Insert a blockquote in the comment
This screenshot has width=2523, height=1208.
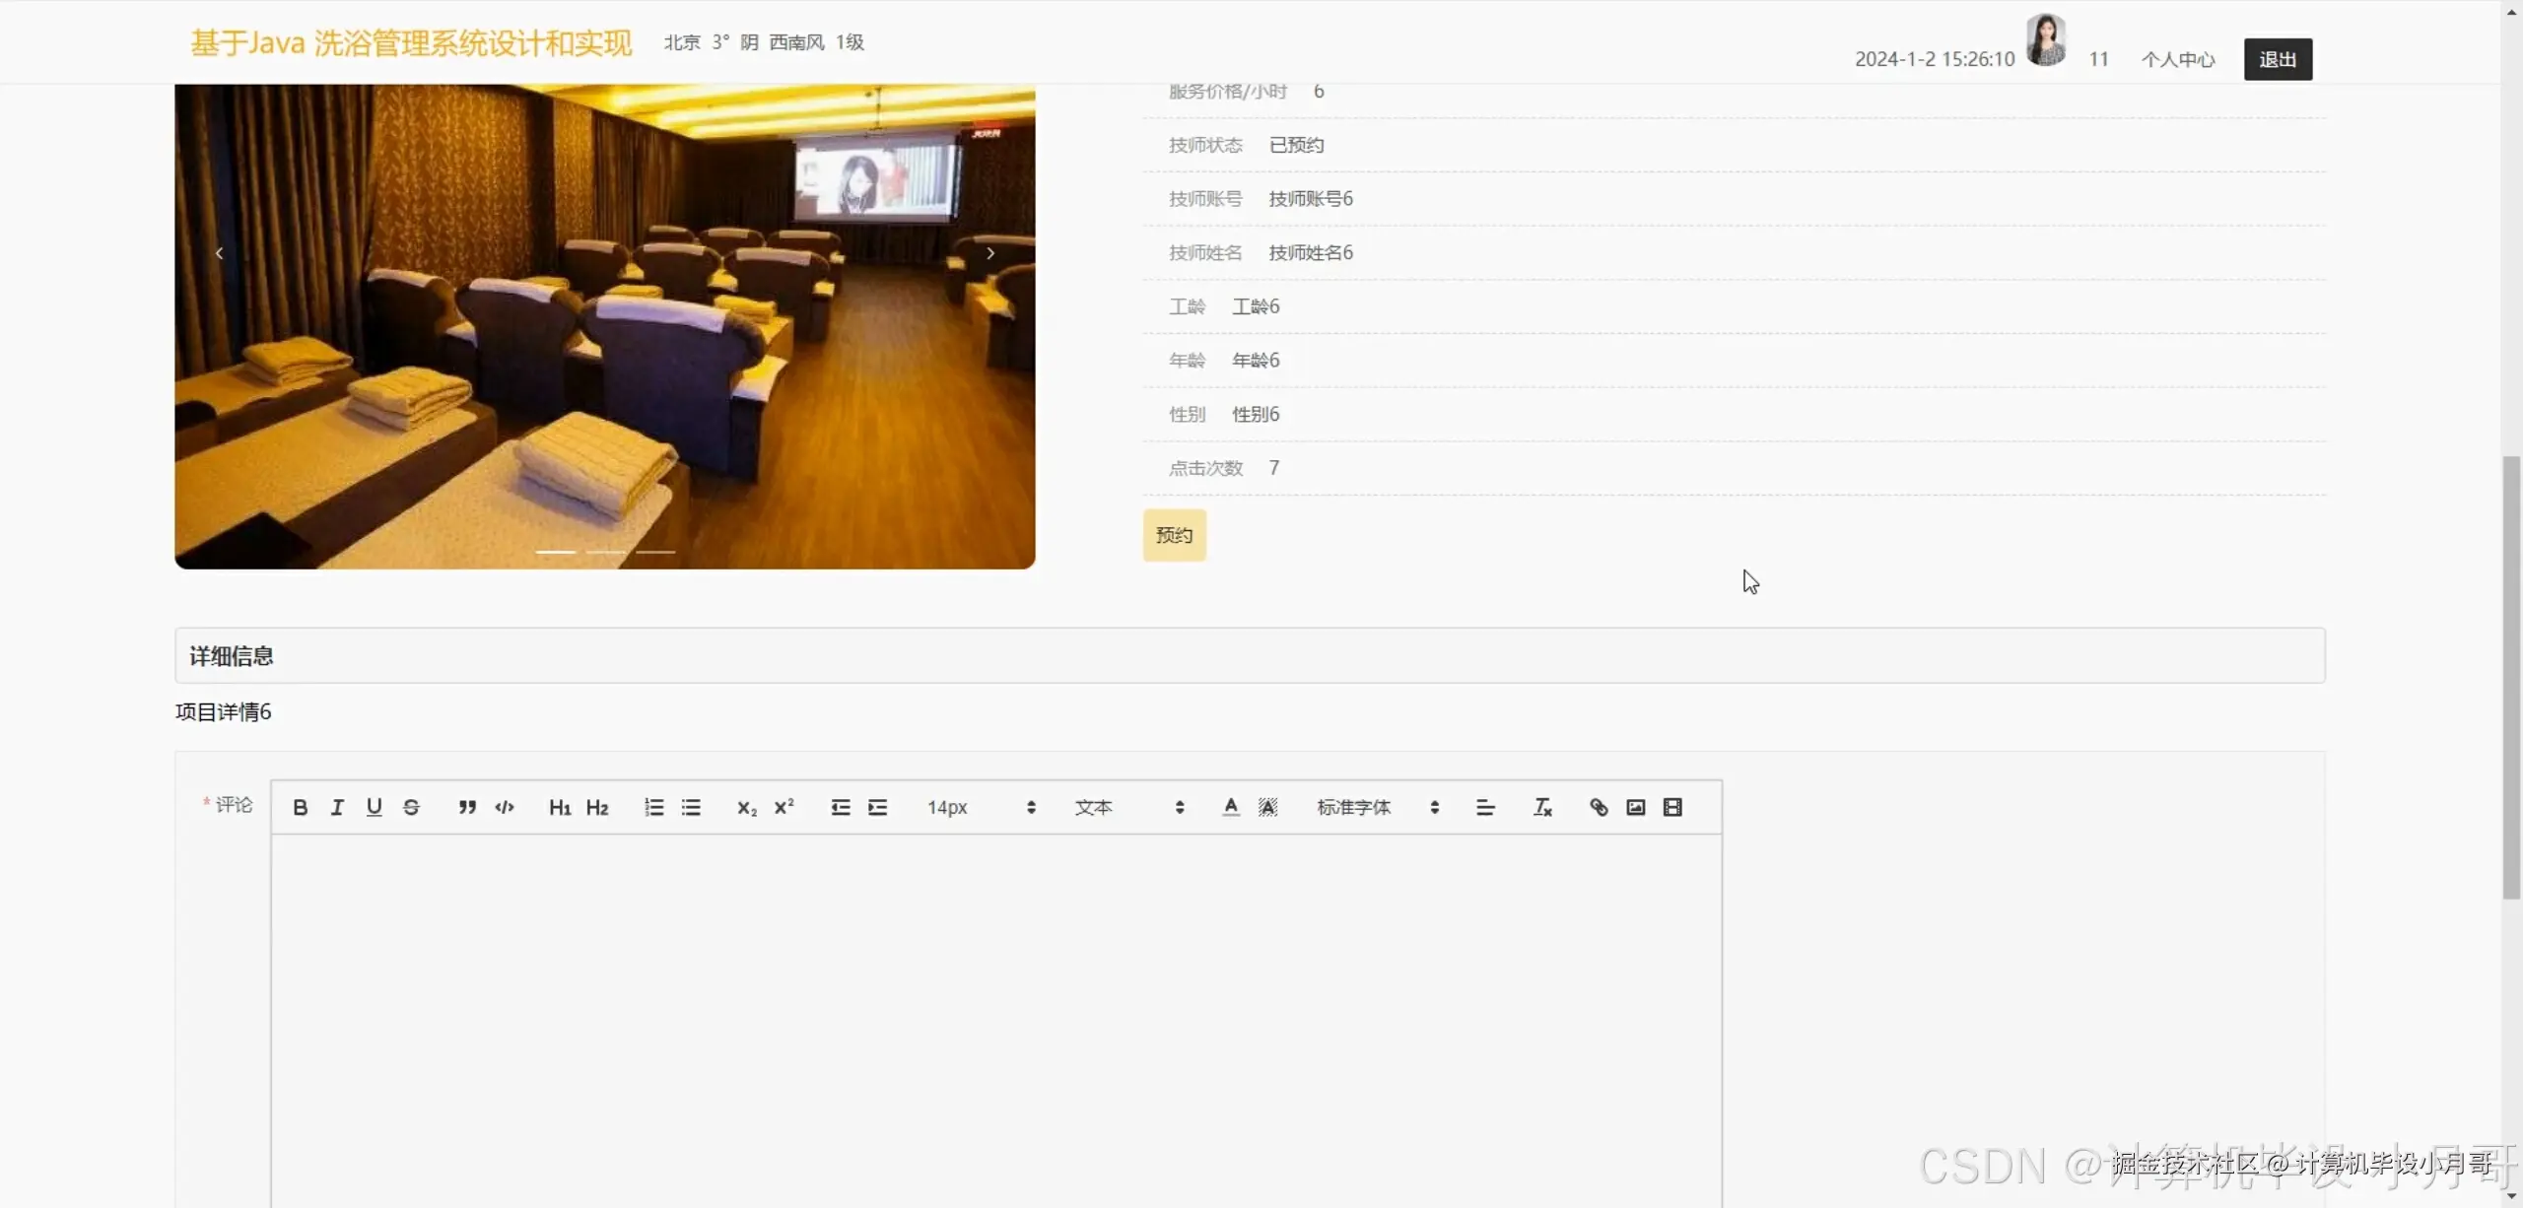pos(467,807)
